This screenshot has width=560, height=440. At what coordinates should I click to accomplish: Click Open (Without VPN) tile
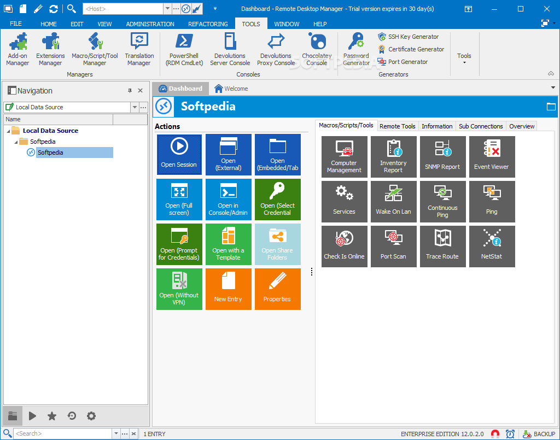[x=179, y=289]
